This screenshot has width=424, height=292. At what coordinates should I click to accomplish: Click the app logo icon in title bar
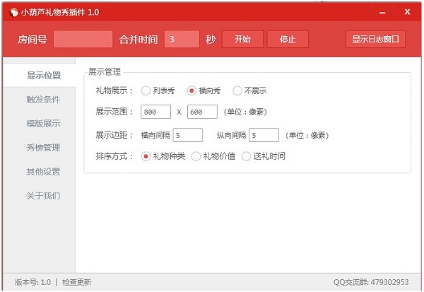pos(14,12)
